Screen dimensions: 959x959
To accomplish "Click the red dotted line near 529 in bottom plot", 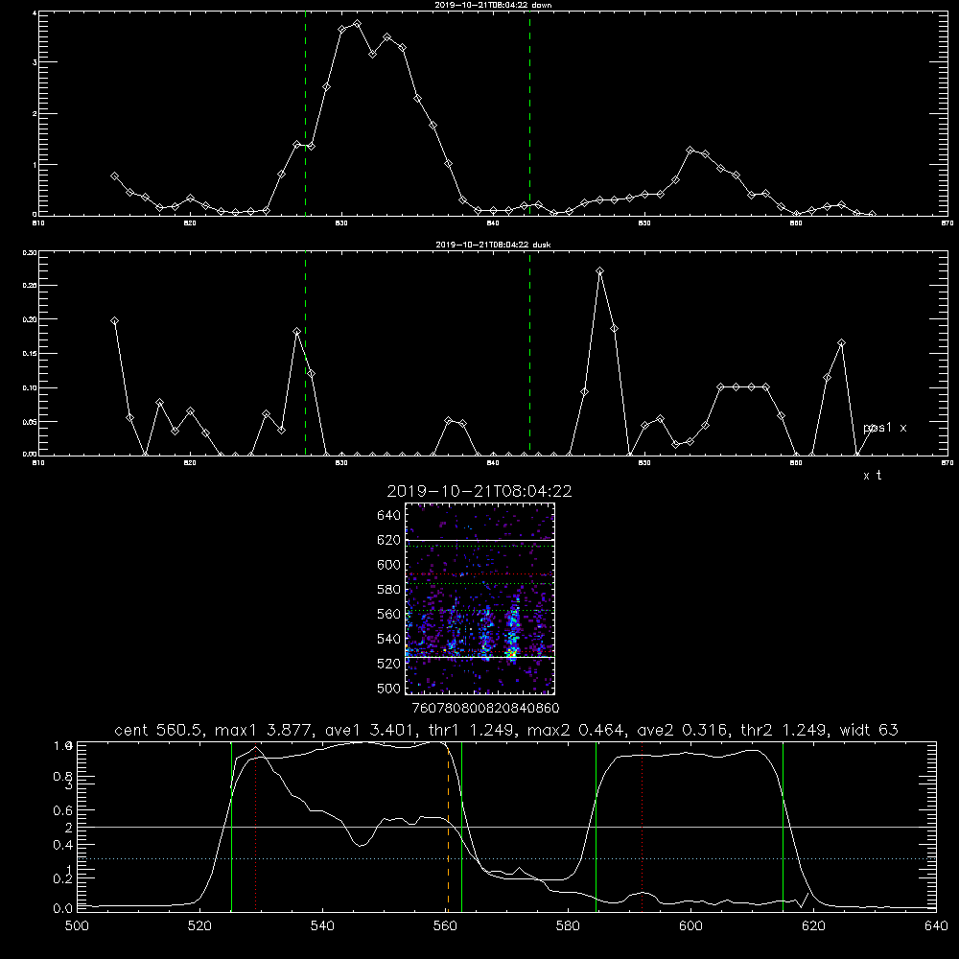I will 256,829.
